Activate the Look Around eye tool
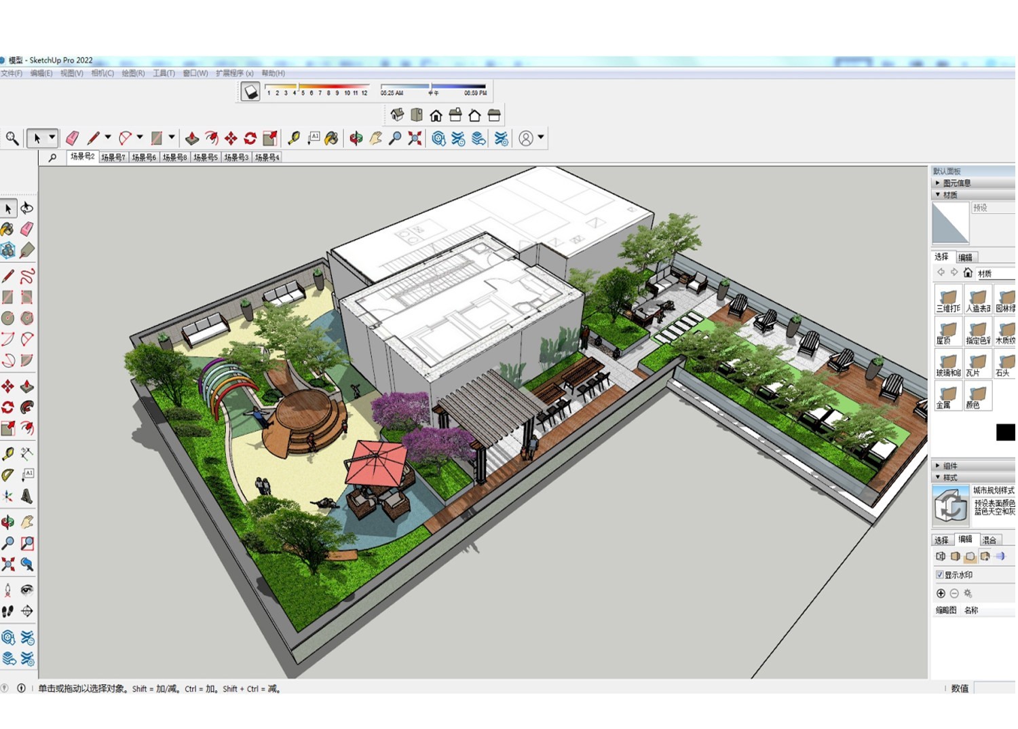The image size is (1018, 729). tap(27, 590)
